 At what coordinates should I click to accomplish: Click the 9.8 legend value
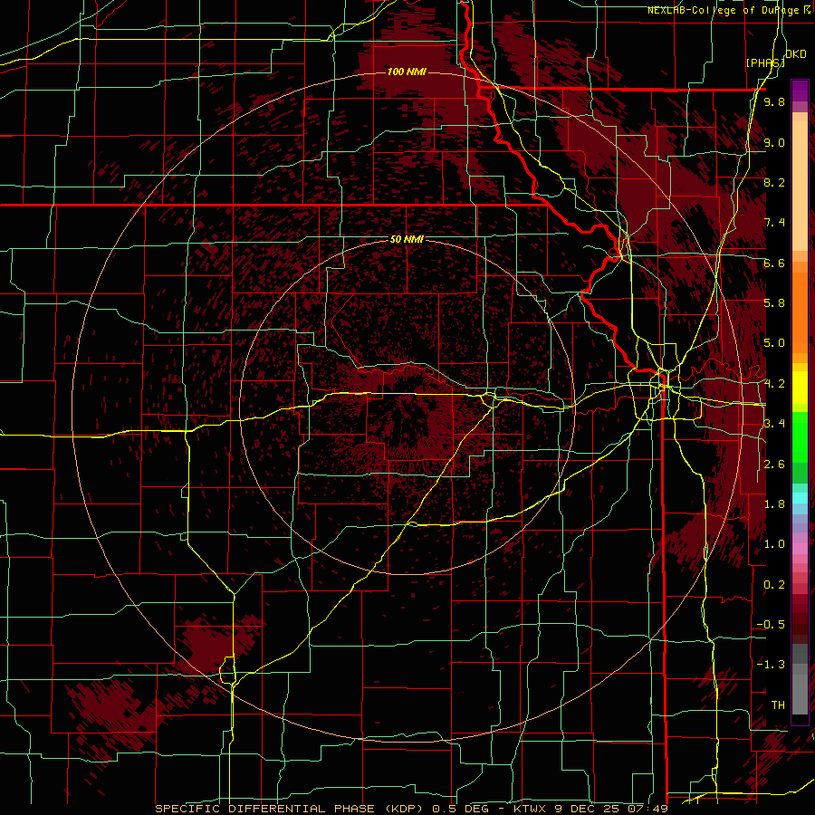tap(774, 101)
